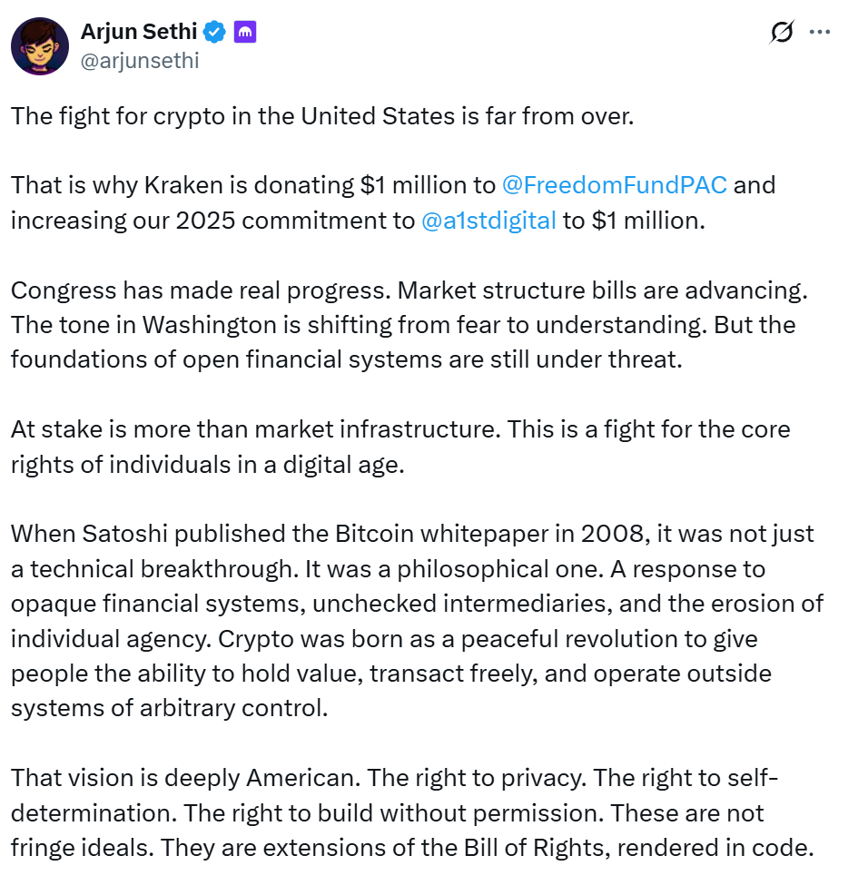The height and width of the screenshot is (895, 858).
Task: Open Grok explain icon on the post
Action: coord(780,33)
